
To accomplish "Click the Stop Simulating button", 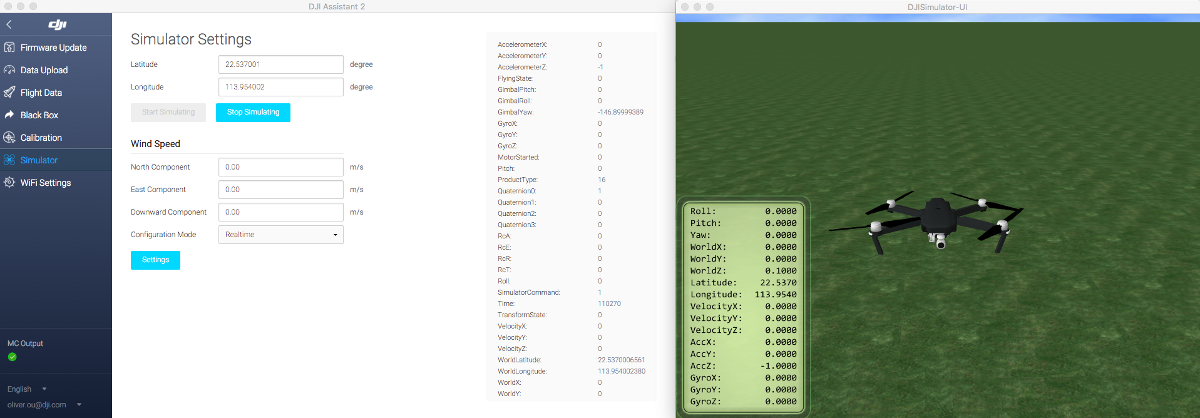I will pyautogui.click(x=253, y=113).
